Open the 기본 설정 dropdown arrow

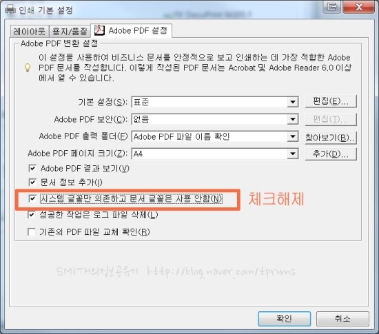pyautogui.click(x=292, y=102)
